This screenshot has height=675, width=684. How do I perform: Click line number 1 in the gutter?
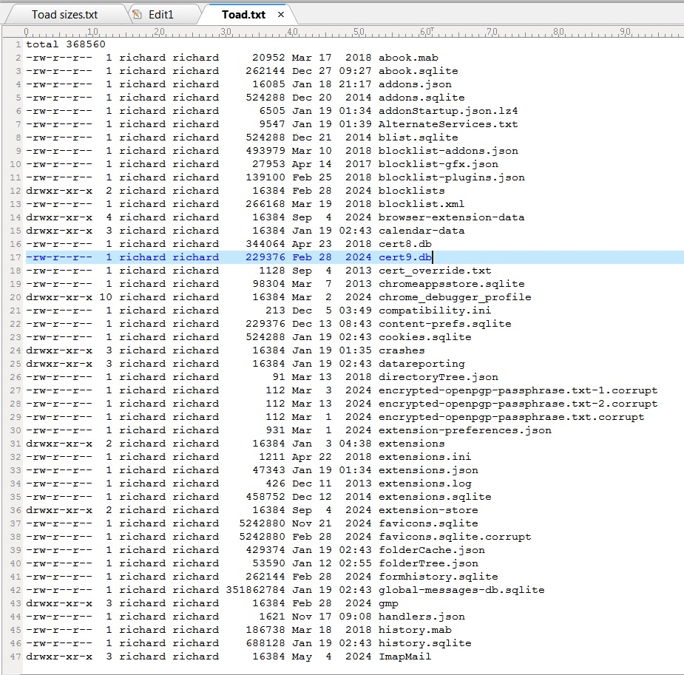17,44
